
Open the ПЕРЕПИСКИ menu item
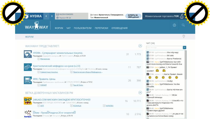101,28
